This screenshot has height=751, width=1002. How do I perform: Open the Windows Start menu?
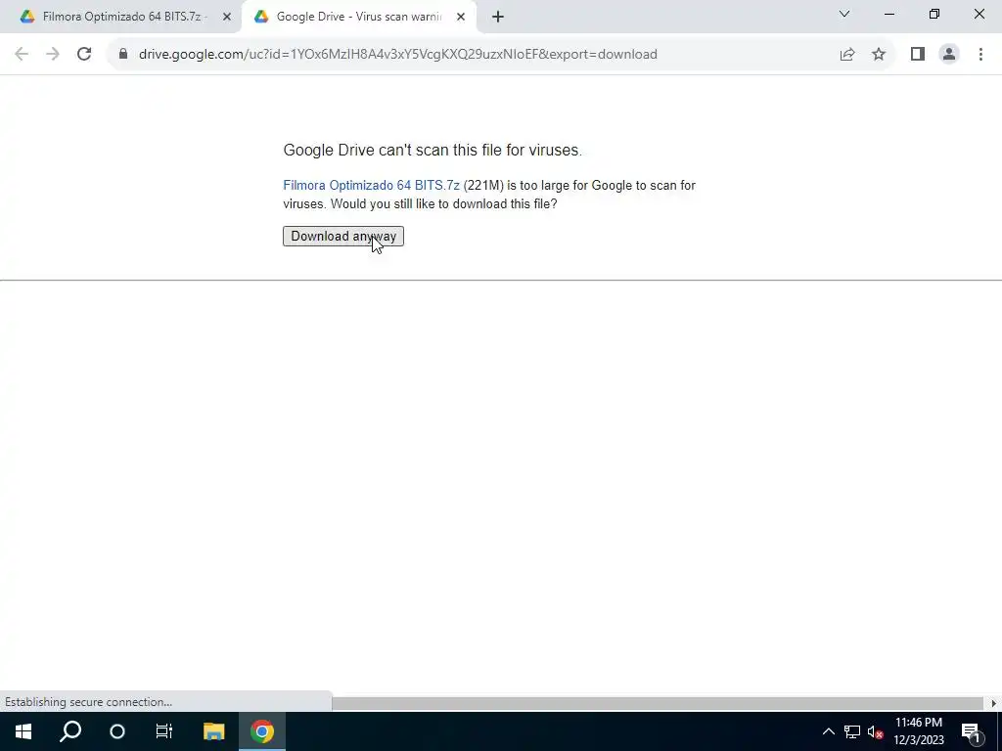(x=23, y=731)
